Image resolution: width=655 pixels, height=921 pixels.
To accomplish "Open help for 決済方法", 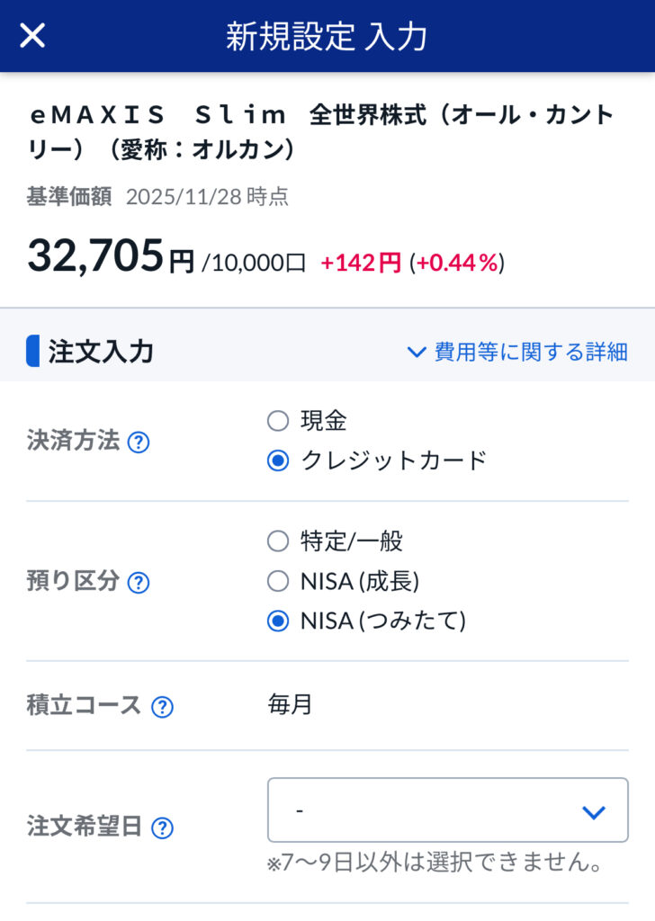I will (138, 443).
